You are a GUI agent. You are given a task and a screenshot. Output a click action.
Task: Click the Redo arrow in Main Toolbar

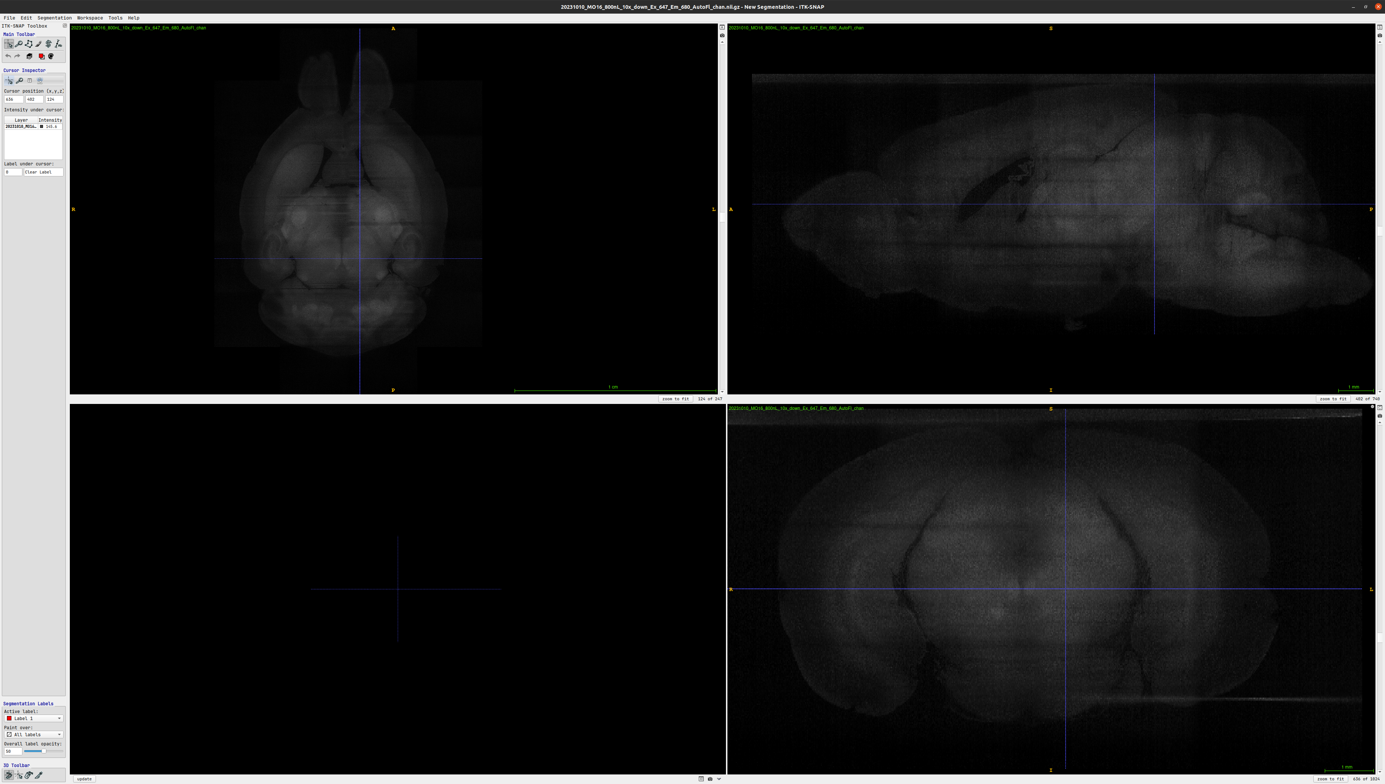(17, 56)
